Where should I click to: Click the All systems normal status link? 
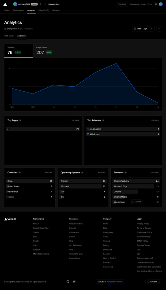pos(115,282)
